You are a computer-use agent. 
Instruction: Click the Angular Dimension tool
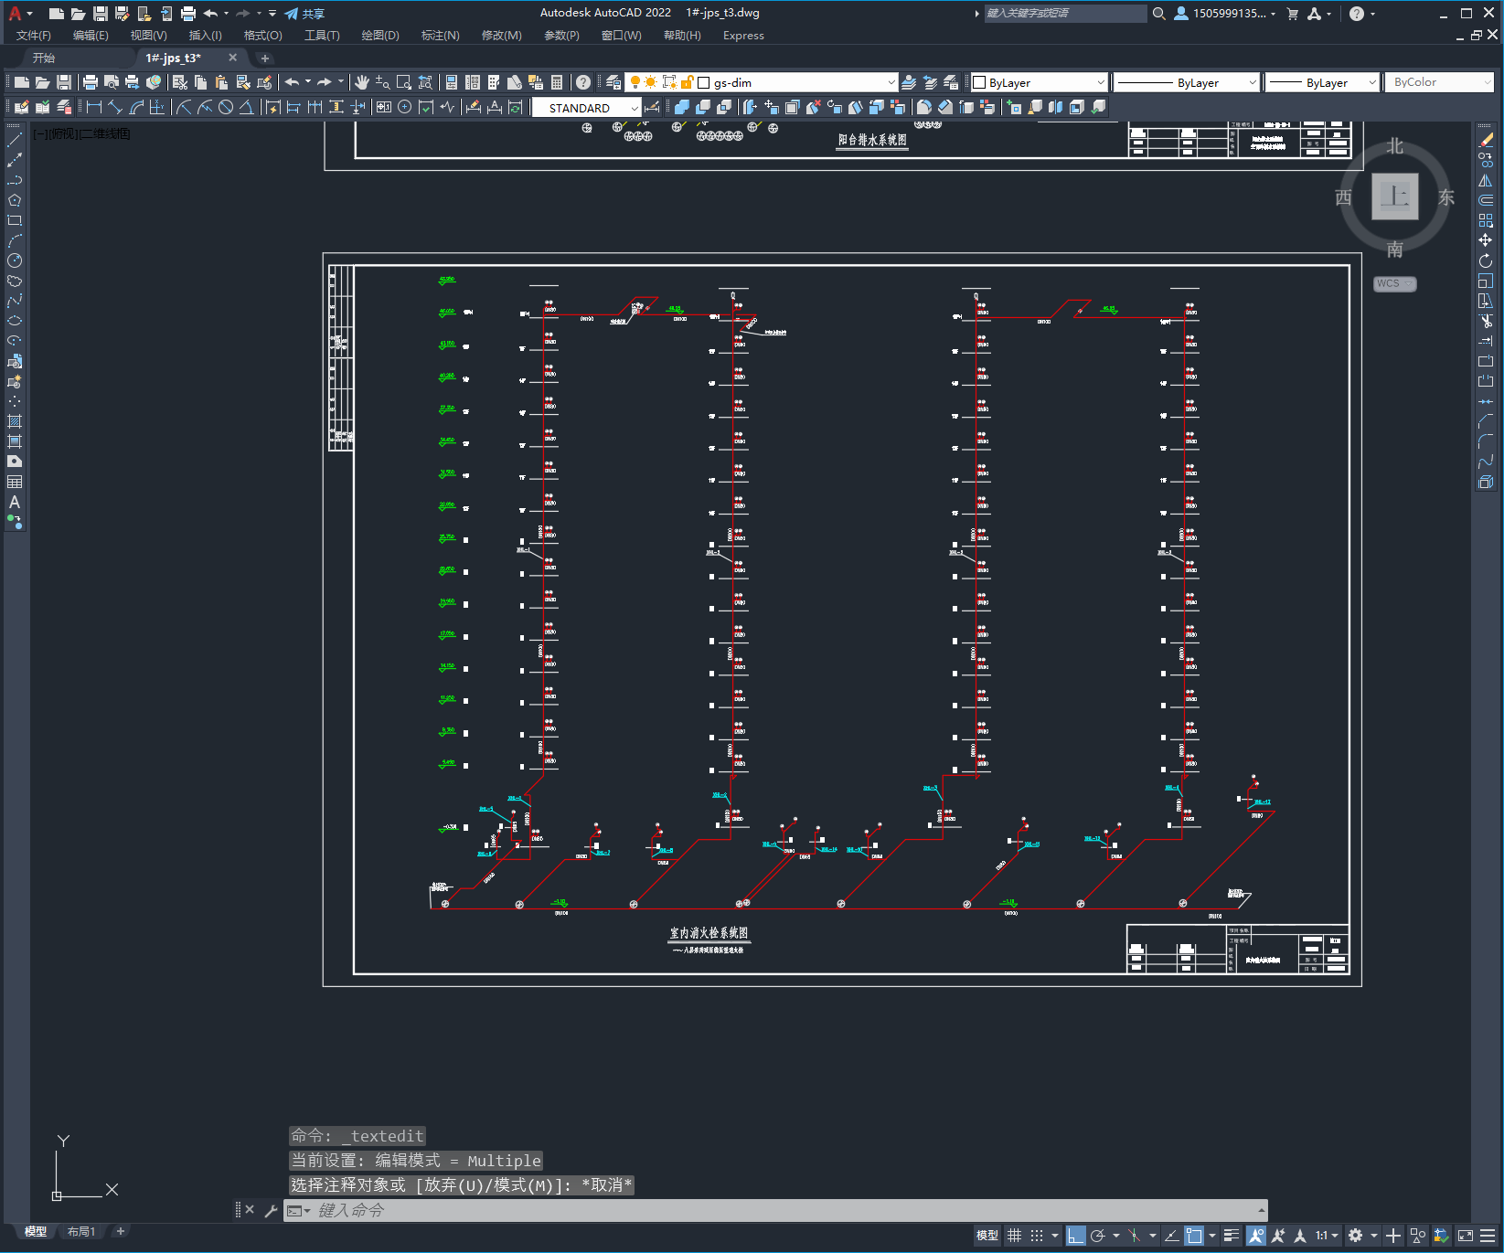point(247,107)
